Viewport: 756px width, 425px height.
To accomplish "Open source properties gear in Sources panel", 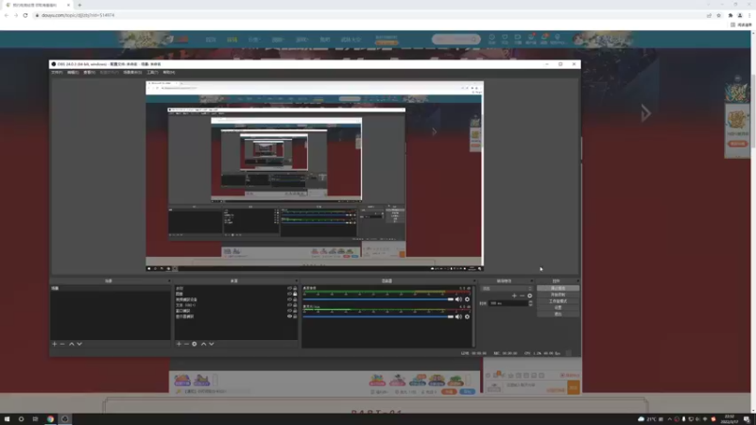I will (x=195, y=344).
